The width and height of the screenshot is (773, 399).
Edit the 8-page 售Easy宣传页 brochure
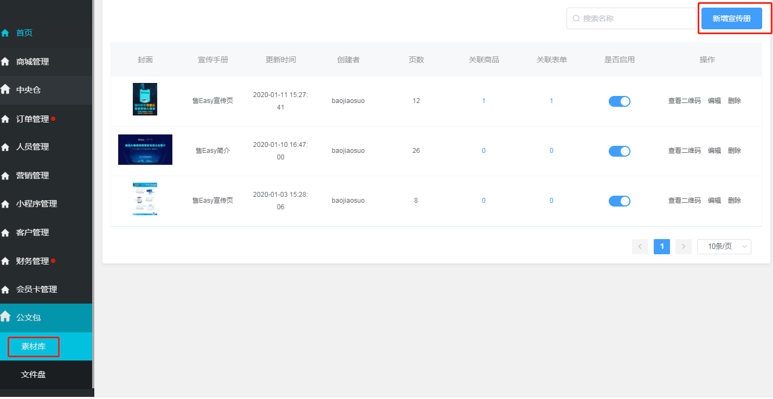click(714, 201)
